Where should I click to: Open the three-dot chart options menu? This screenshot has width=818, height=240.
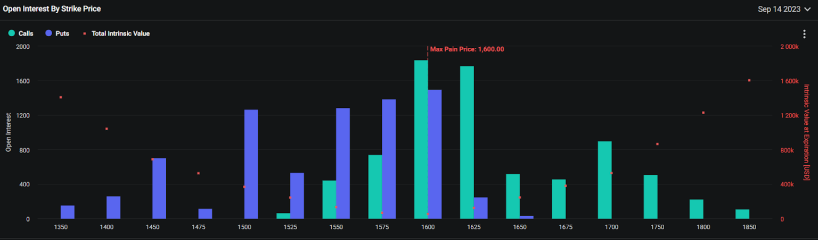pyautogui.click(x=804, y=34)
